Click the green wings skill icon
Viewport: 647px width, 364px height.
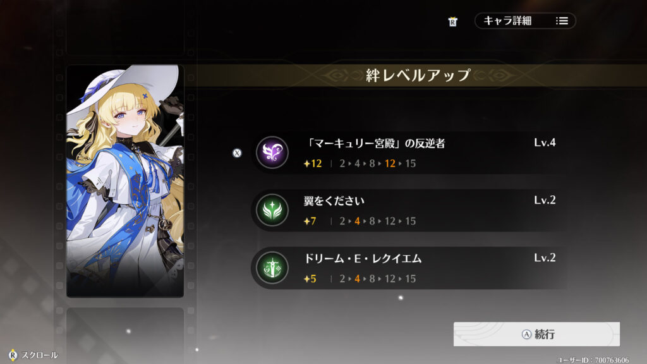point(272,210)
